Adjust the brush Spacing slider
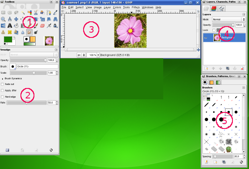Screen dimensions: 249x169 (222, 156)
